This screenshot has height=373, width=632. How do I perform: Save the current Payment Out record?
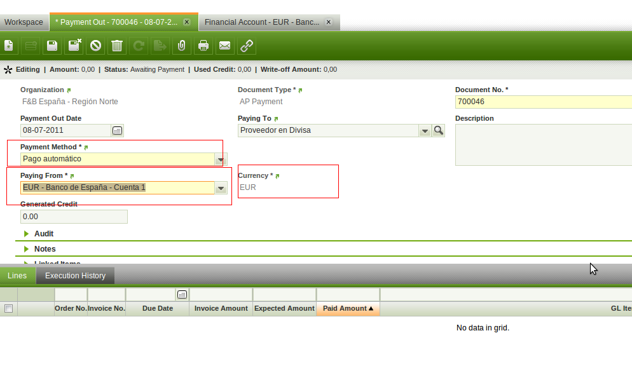click(x=52, y=46)
